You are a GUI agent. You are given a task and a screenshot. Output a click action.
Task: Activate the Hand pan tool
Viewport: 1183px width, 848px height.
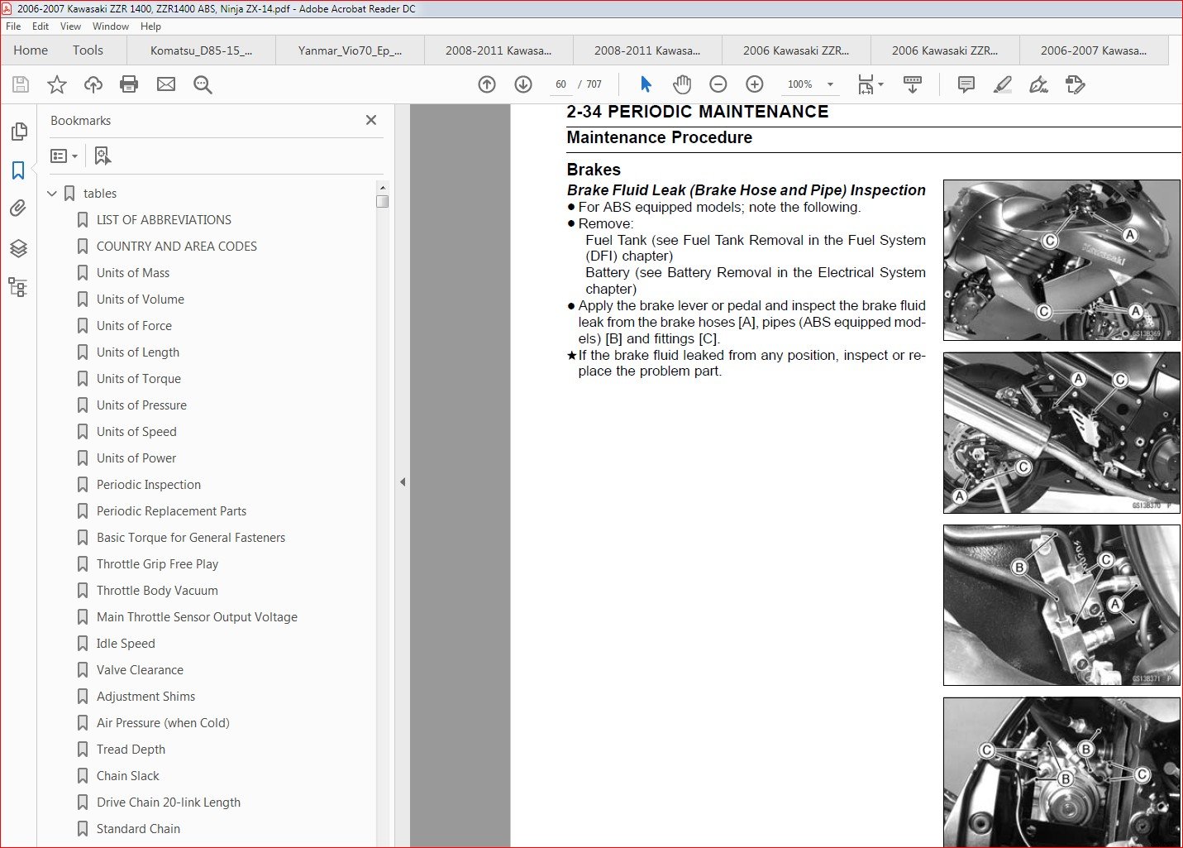pos(682,84)
